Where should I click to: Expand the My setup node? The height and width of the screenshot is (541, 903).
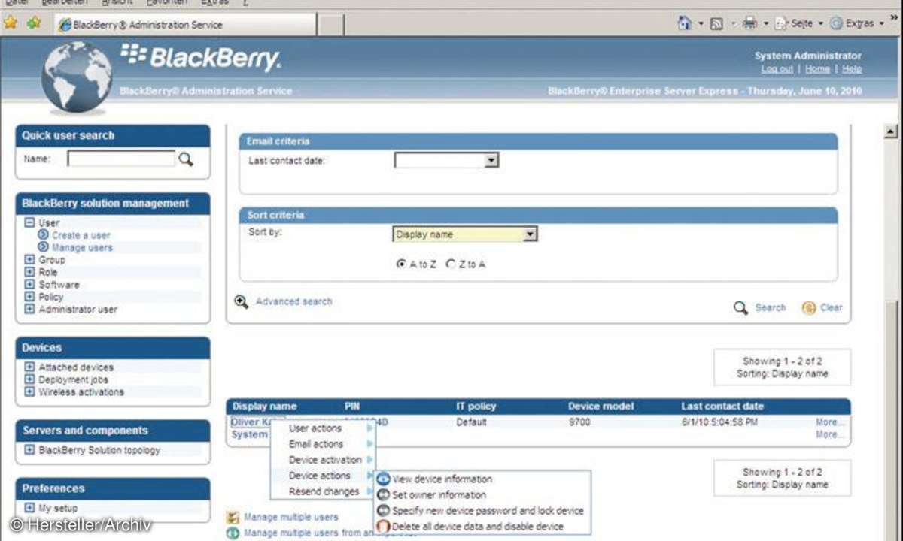click(x=29, y=509)
